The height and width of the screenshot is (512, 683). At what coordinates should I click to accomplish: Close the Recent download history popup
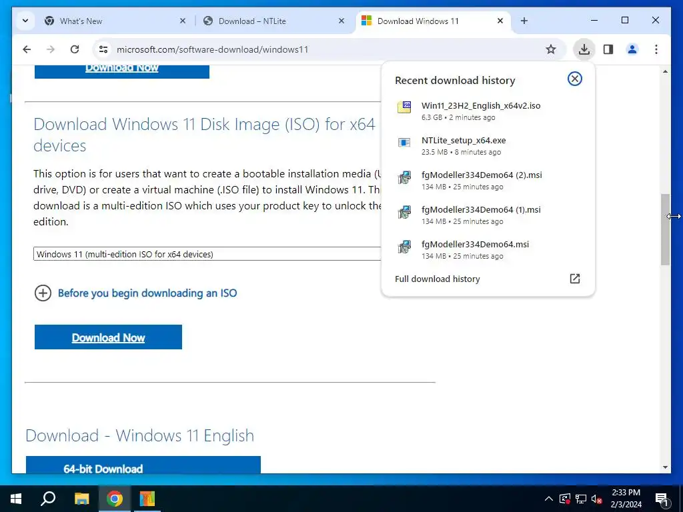click(x=574, y=79)
